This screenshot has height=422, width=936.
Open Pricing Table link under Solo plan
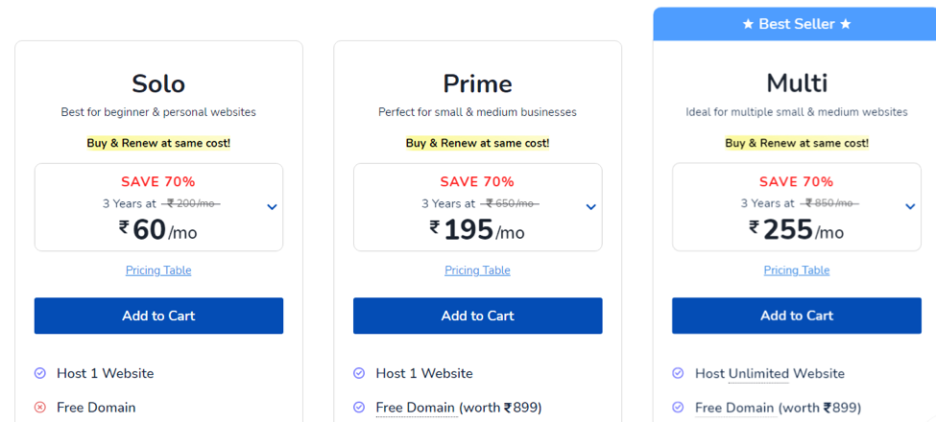[x=158, y=270]
